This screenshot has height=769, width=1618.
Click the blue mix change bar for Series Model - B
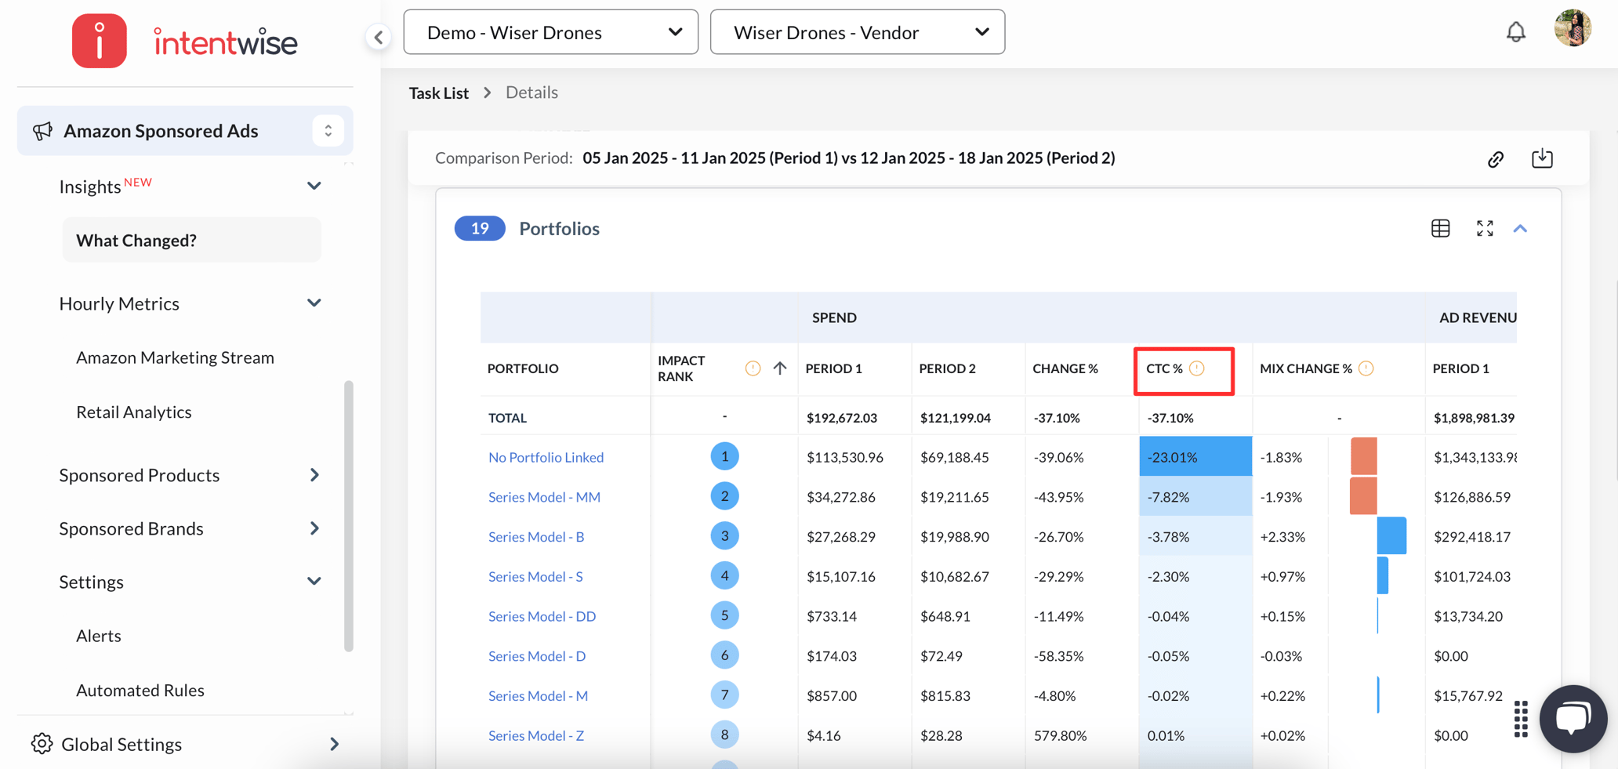tap(1391, 535)
